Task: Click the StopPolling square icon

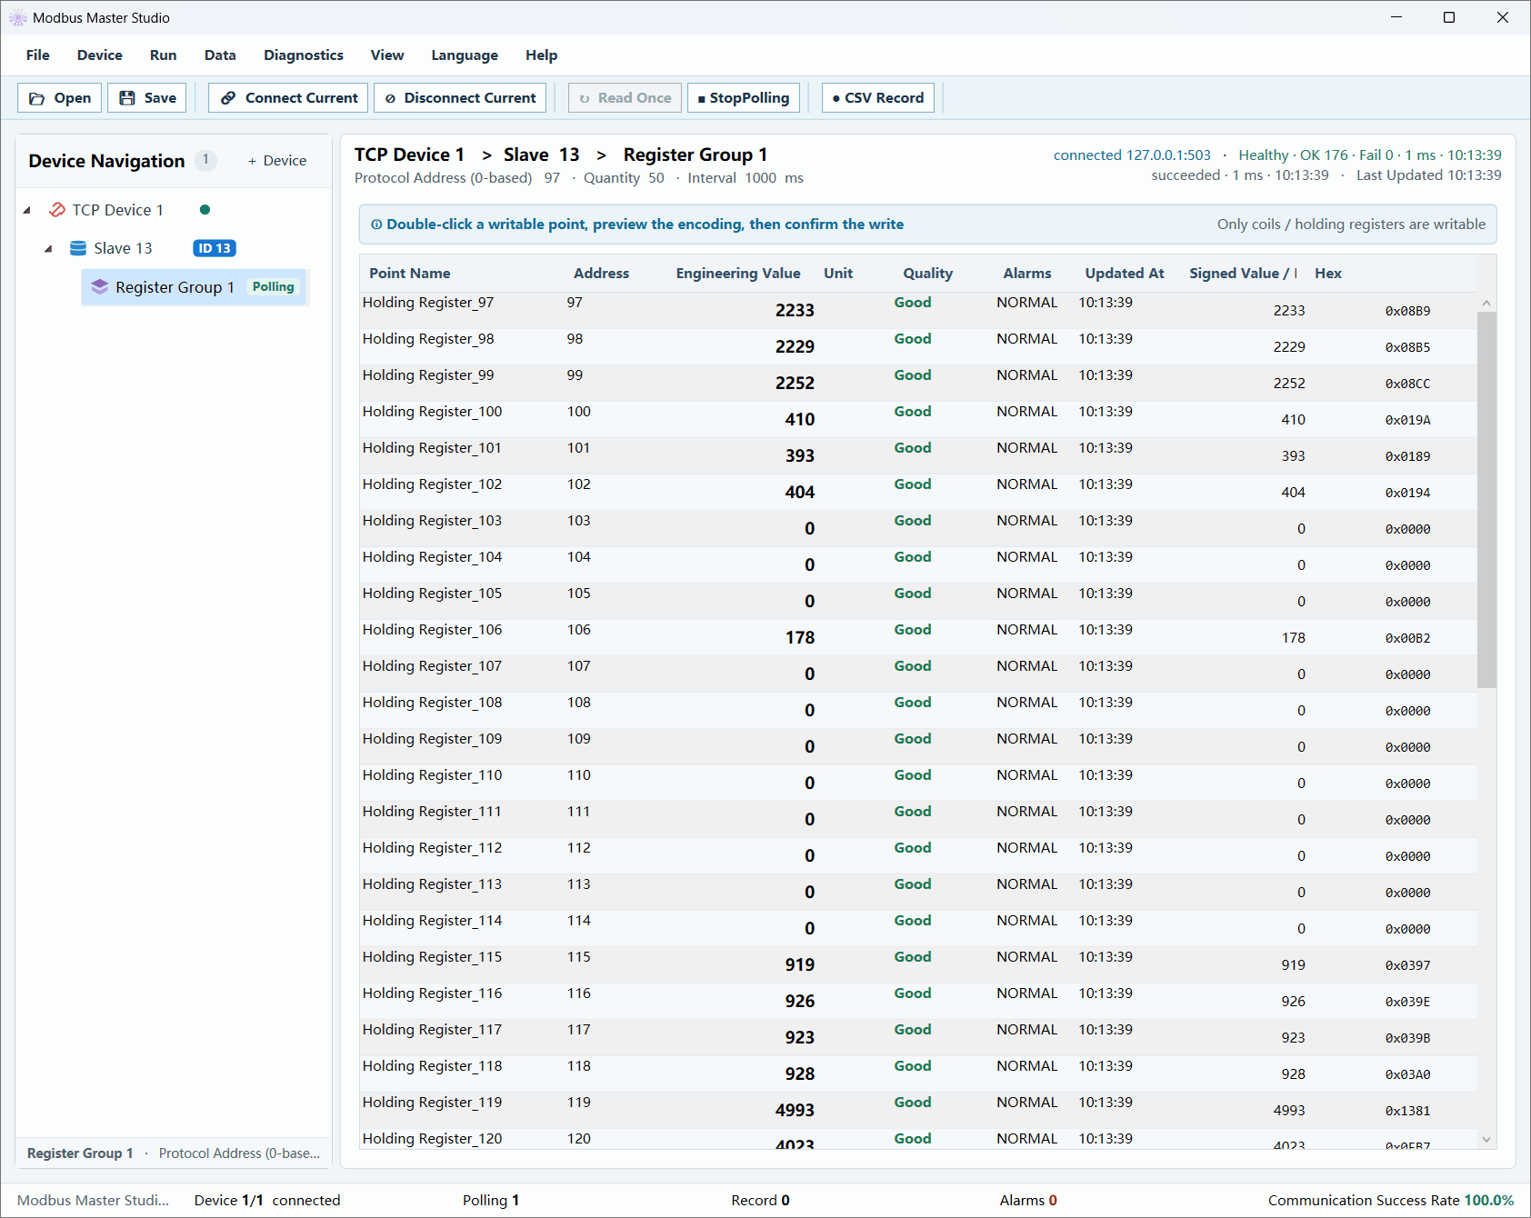Action: (702, 98)
